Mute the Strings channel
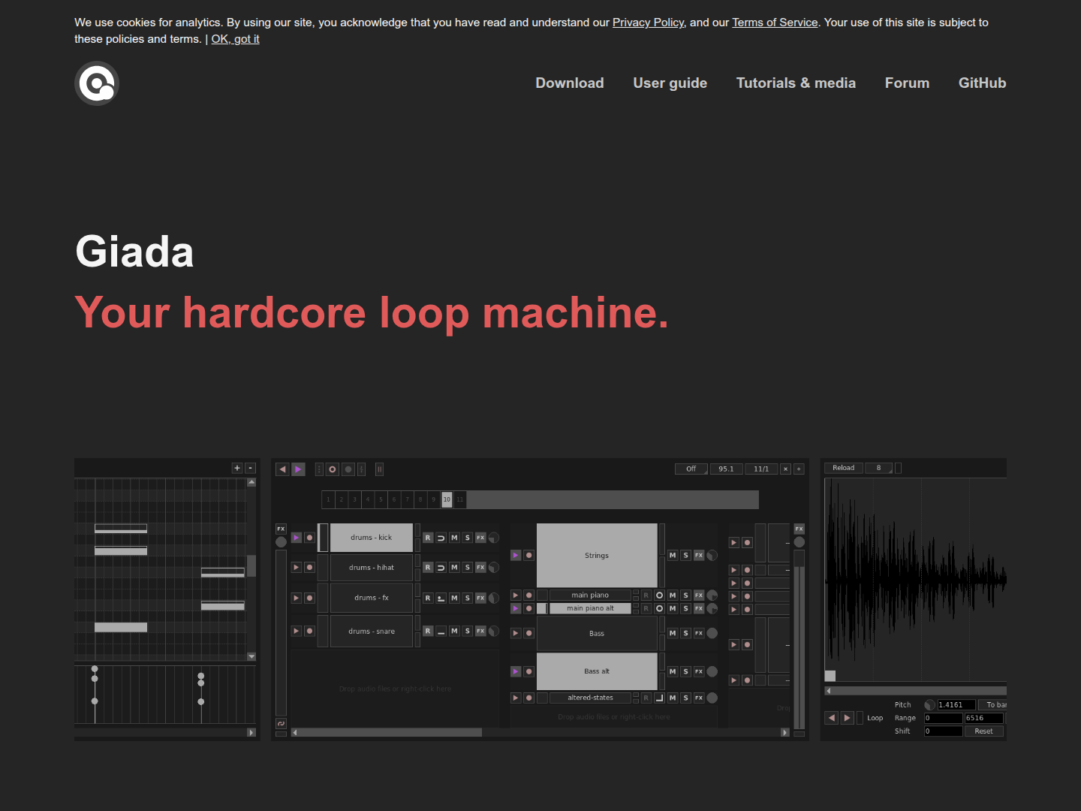 coord(673,556)
